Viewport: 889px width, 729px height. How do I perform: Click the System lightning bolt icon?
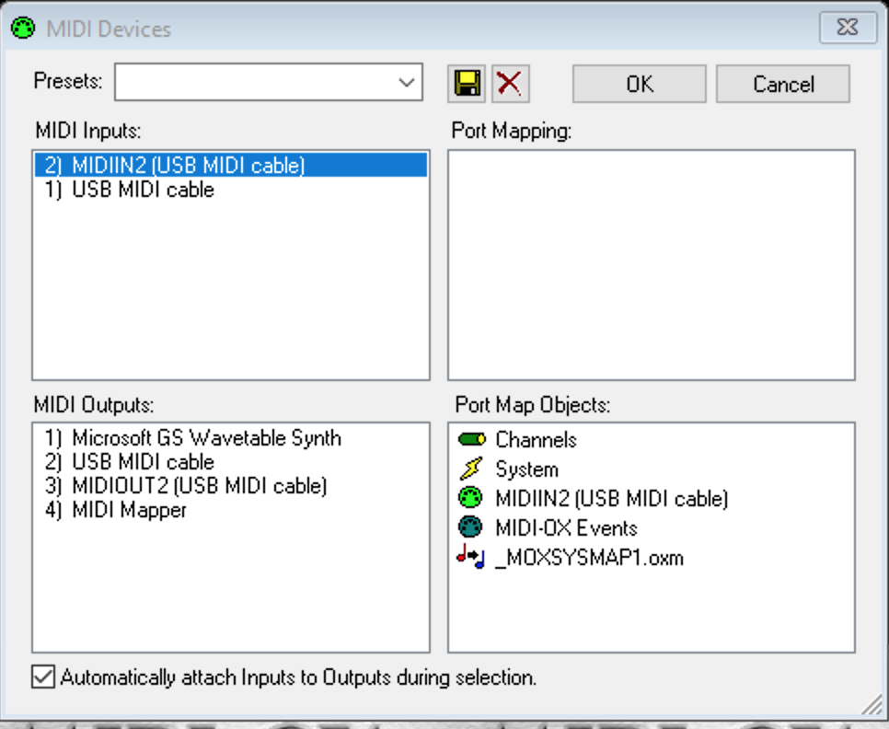coord(471,469)
